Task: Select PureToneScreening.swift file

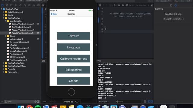Action: click(x=19, y=48)
